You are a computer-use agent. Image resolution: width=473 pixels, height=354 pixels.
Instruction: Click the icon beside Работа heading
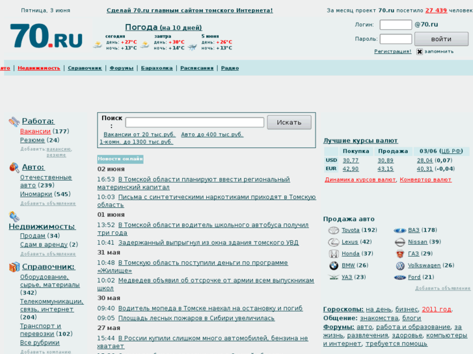pos(14,121)
